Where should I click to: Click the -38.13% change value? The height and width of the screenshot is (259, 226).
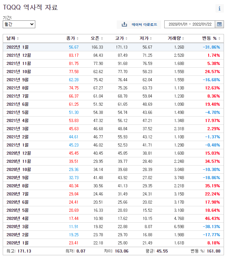[211, 227]
